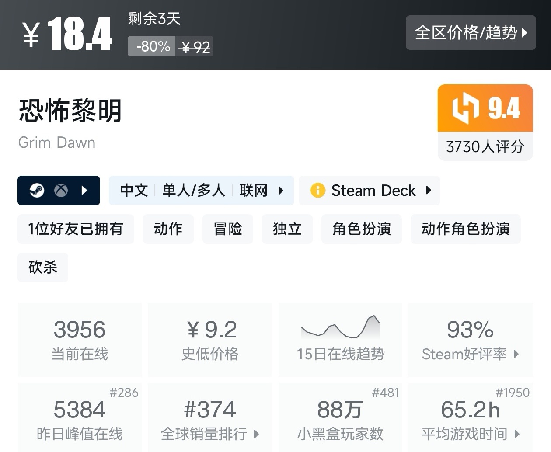551x452 pixels.
Task: Expand language and multiplayer details arrow
Action: (x=281, y=191)
